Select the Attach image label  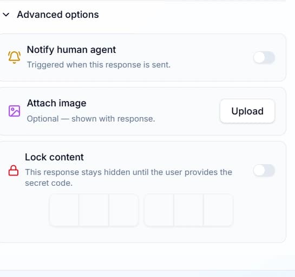tap(56, 103)
